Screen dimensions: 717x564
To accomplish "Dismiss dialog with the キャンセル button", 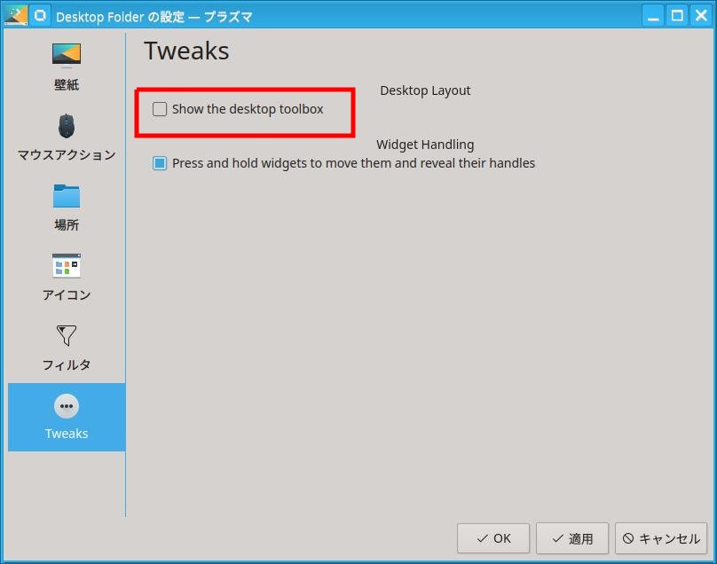I will 661,538.
